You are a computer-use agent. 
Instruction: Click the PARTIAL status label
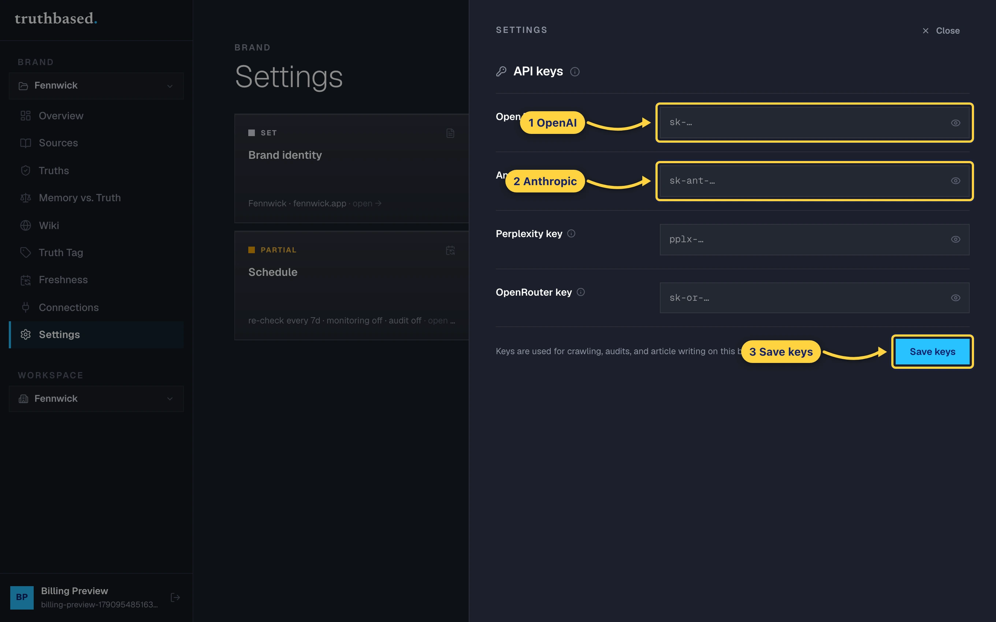(x=278, y=250)
